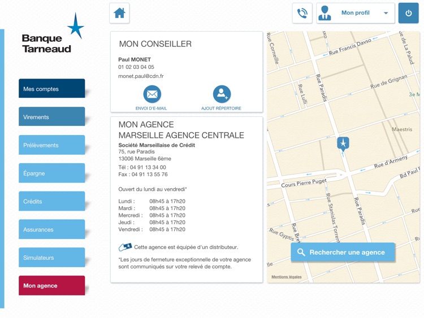Click the Vendredi opening hours row

click(x=152, y=229)
